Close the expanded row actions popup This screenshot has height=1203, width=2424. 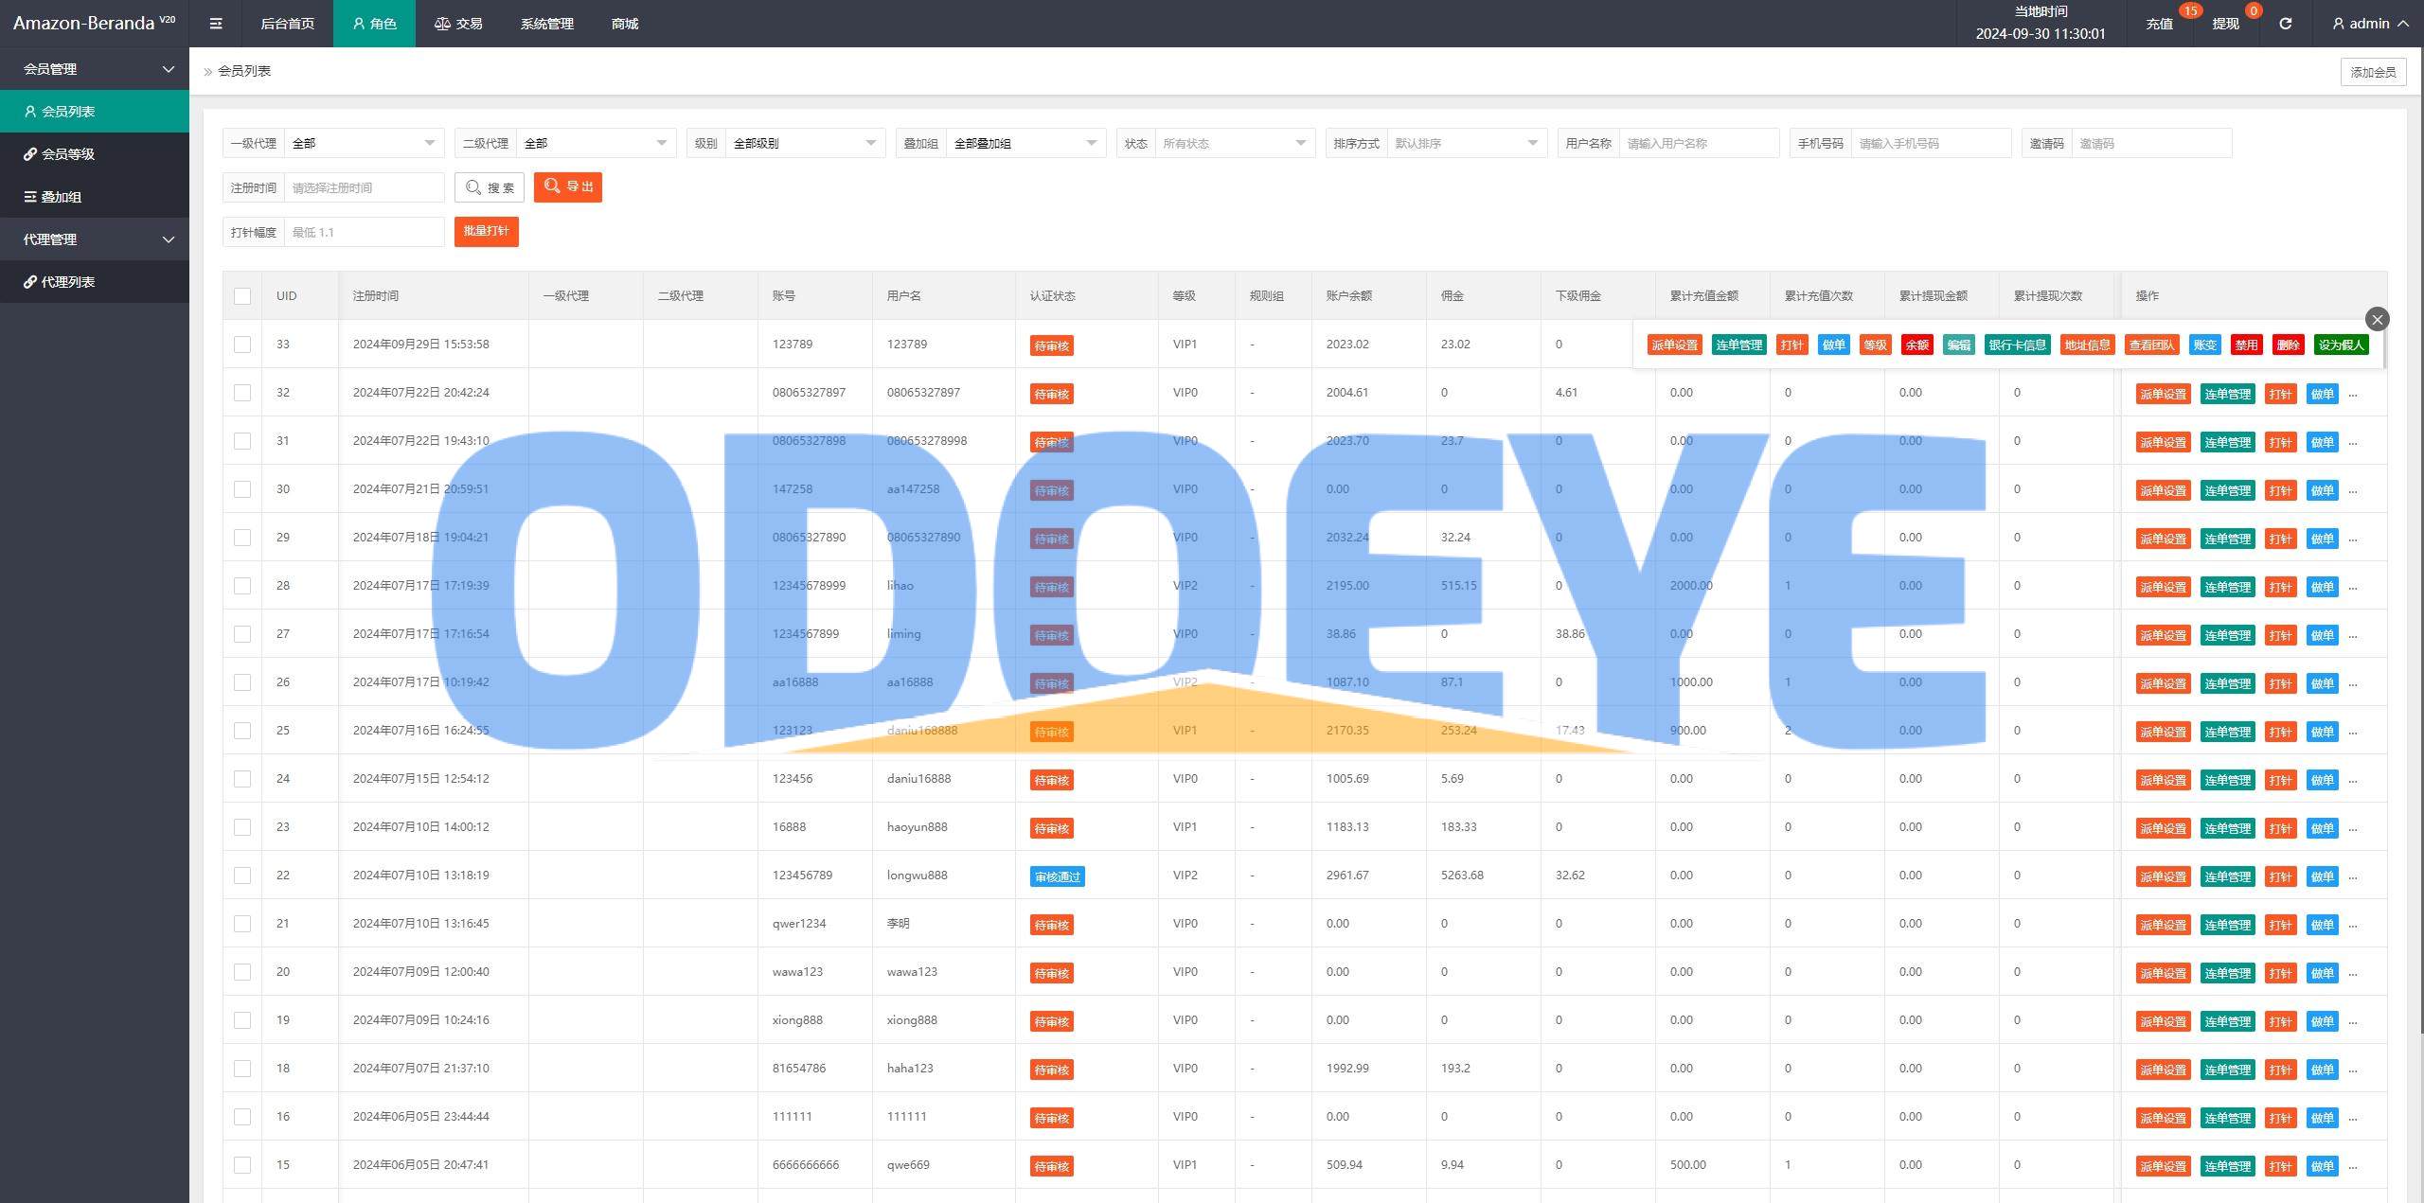(2377, 319)
